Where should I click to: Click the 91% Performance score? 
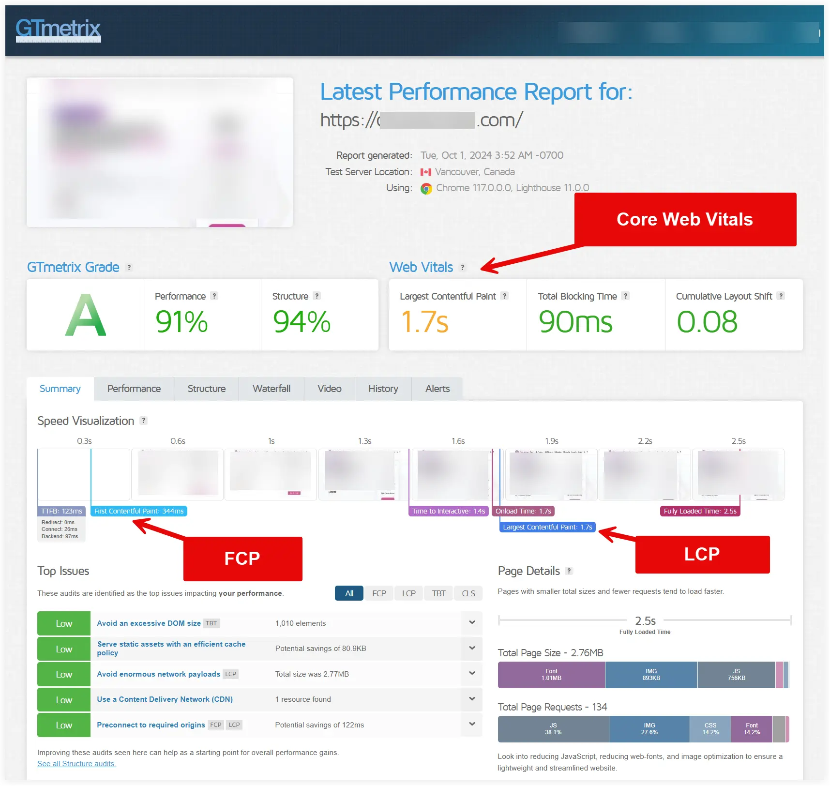click(x=181, y=322)
